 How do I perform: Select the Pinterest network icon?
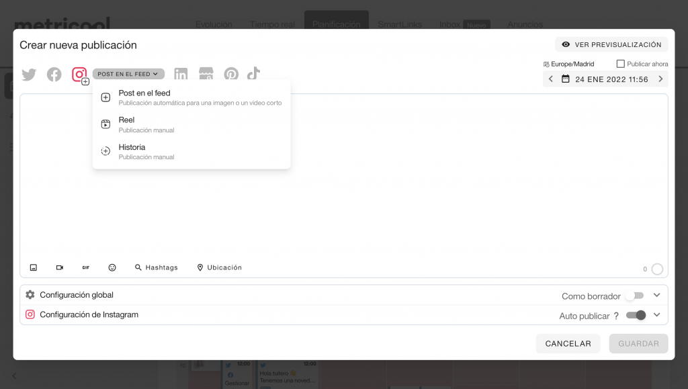click(x=231, y=74)
